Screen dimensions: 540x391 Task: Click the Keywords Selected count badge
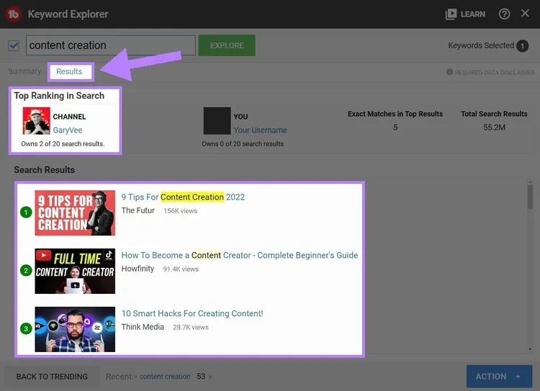pyautogui.click(x=522, y=46)
